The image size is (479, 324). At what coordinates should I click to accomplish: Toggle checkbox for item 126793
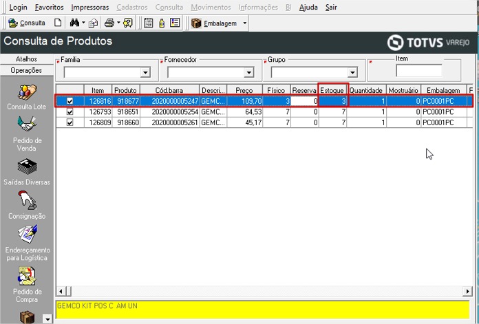coord(70,111)
